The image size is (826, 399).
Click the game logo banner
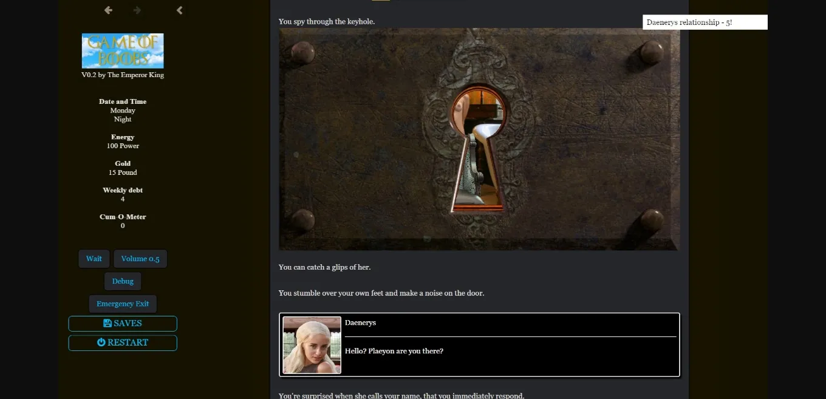[x=123, y=50]
